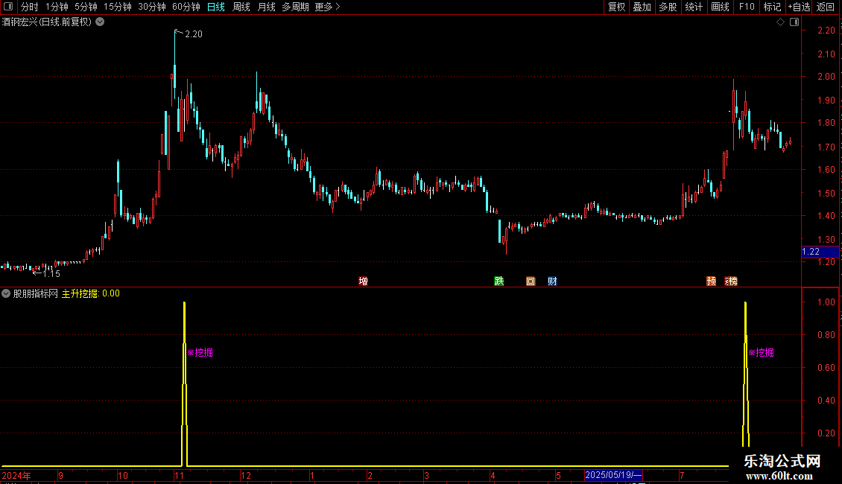Viewport: 842px width, 484px height.
Task: Open F10 company info
Action: tap(747, 7)
